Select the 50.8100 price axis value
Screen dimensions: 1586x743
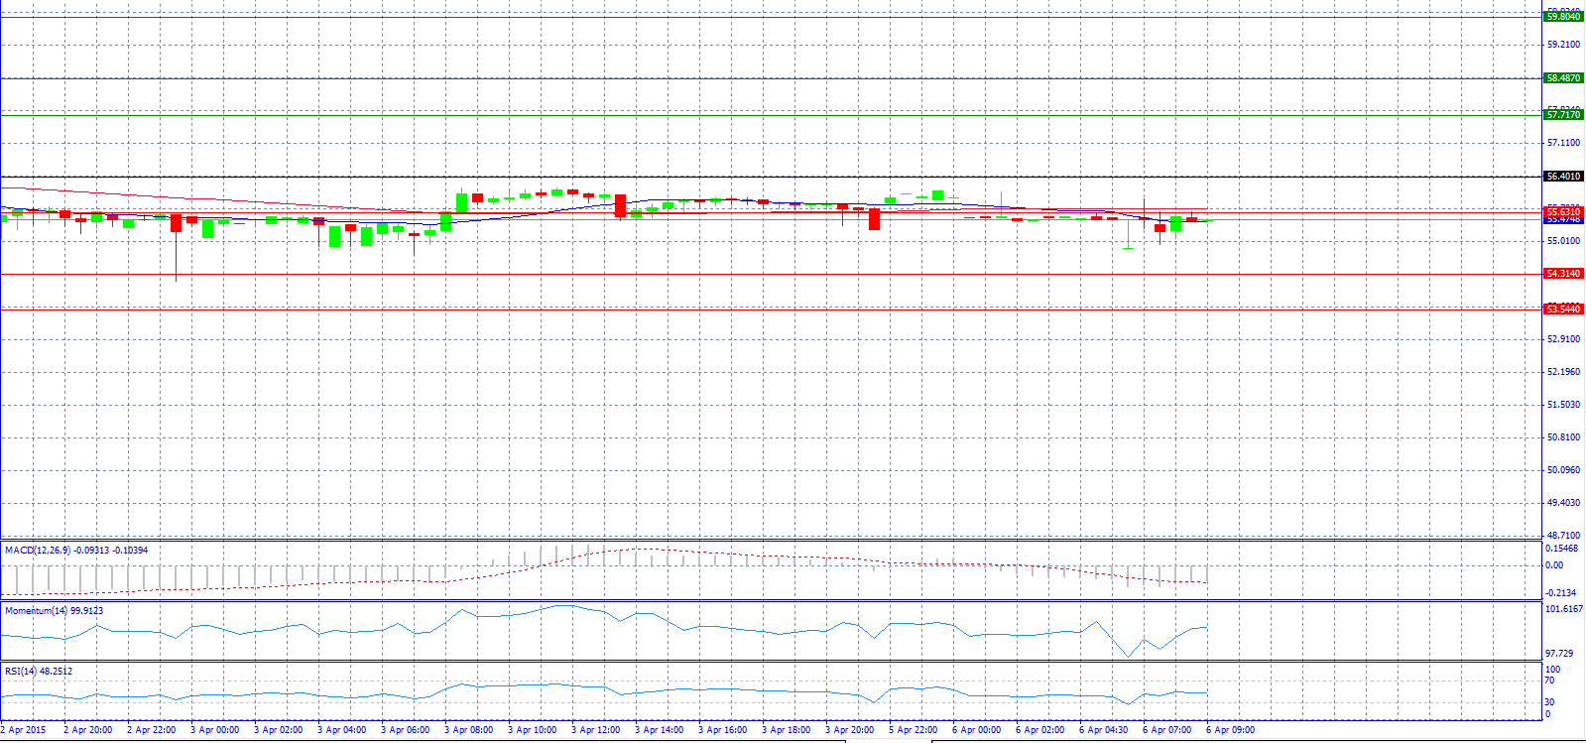[x=1564, y=437]
